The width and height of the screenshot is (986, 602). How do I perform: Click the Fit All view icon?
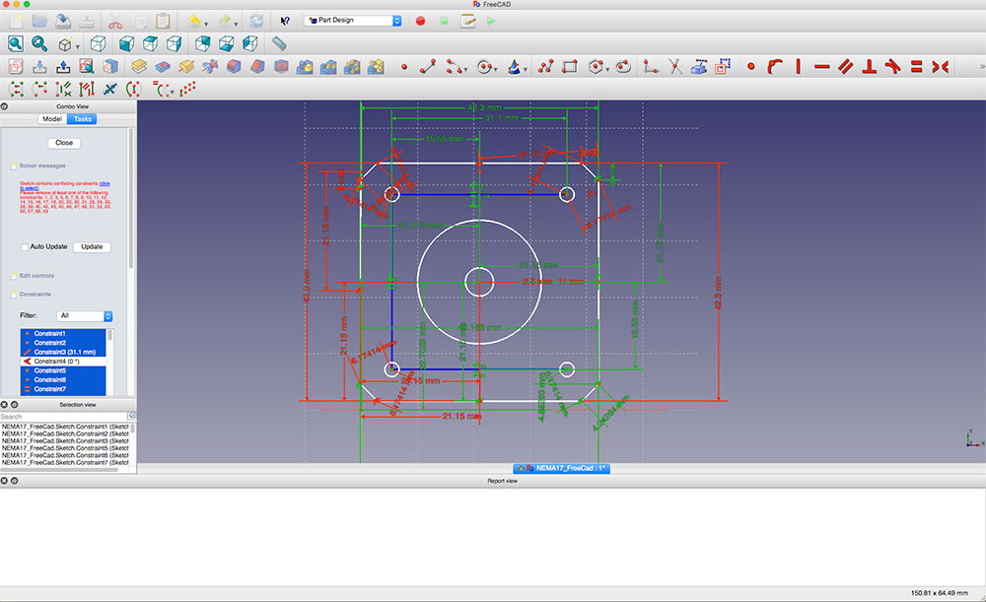pos(16,43)
